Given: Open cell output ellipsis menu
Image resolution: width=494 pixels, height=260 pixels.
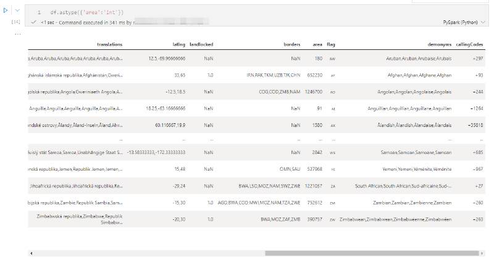Looking at the screenshot, I should pyautogui.click(x=18, y=34).
